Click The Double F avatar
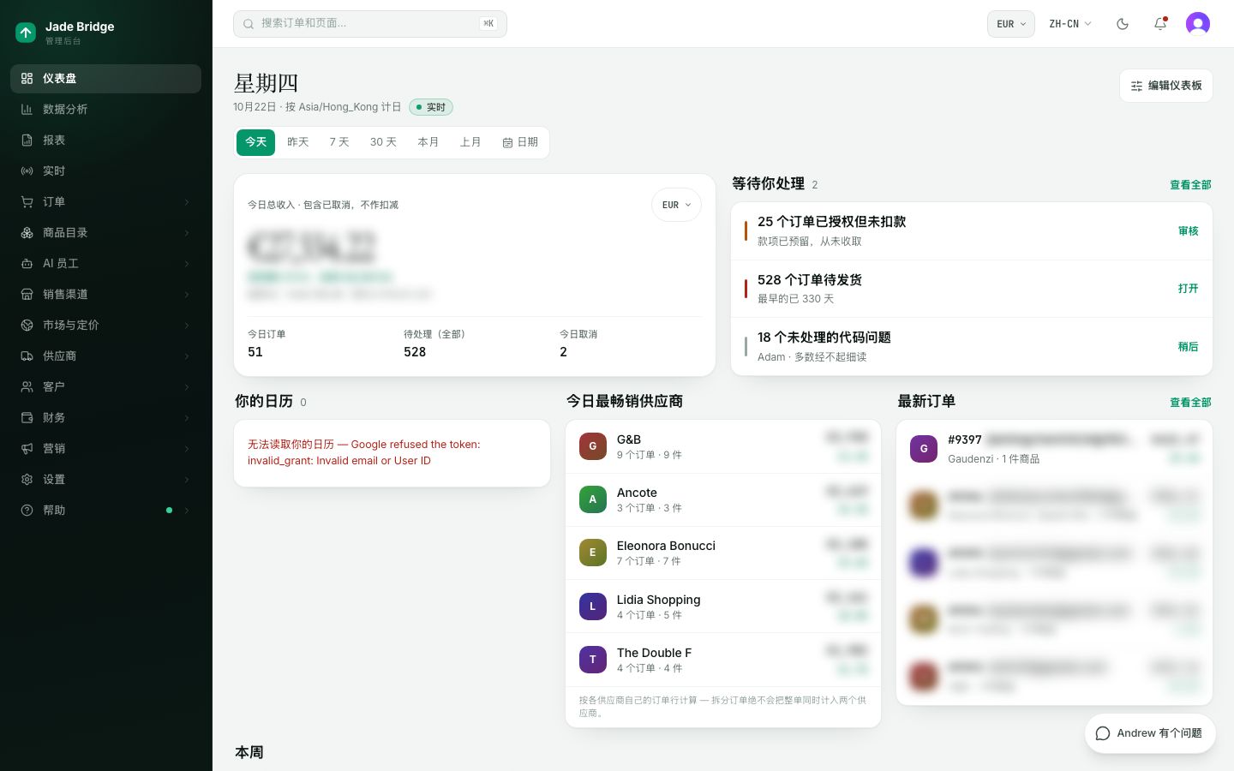 click(593, 660)
